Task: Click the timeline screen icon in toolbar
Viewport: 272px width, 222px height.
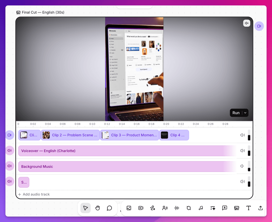Action: click(237, 208)
